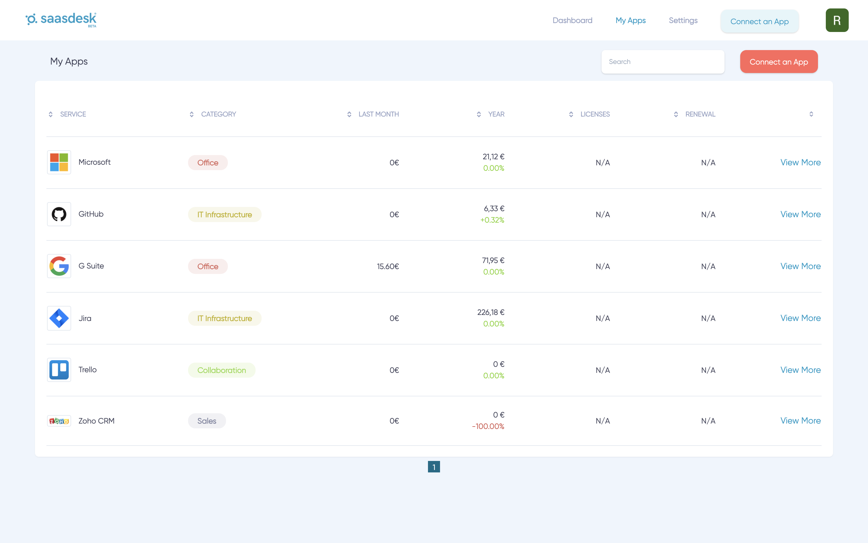Click IT Infrastructure tag in GitHub row
The height and width of the screenshot is (543, 868).
225,214
